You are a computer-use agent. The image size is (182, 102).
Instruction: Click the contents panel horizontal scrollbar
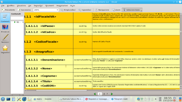click(16, 95)
